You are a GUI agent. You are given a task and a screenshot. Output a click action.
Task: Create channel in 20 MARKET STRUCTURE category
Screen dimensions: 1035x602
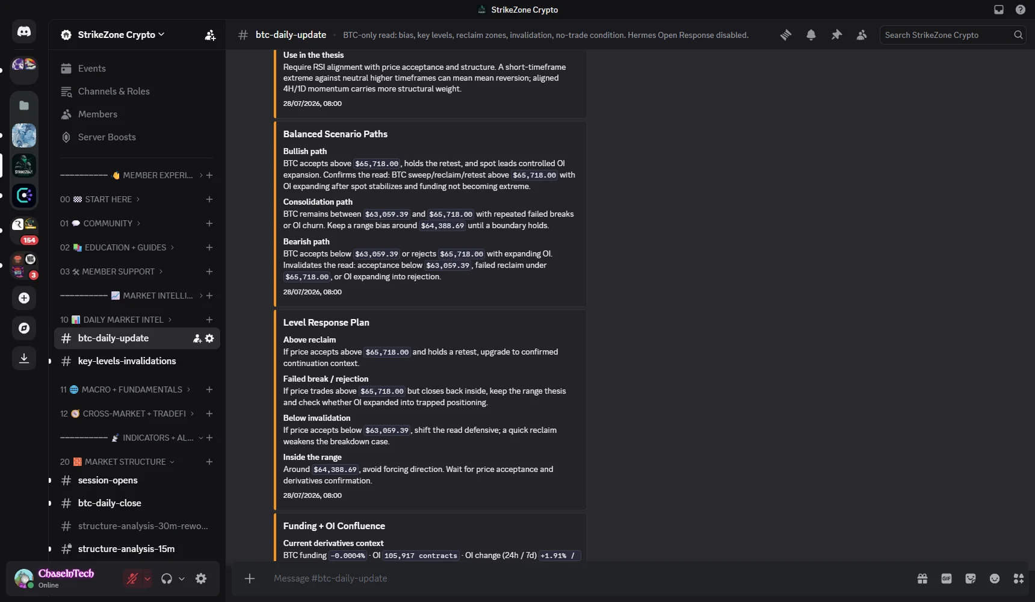(209, 462)
